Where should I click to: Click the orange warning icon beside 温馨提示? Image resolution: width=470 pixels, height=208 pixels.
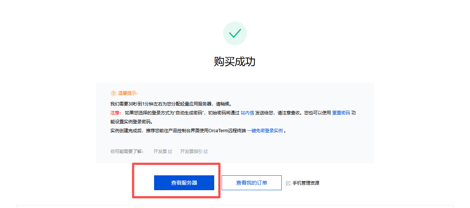114,93
